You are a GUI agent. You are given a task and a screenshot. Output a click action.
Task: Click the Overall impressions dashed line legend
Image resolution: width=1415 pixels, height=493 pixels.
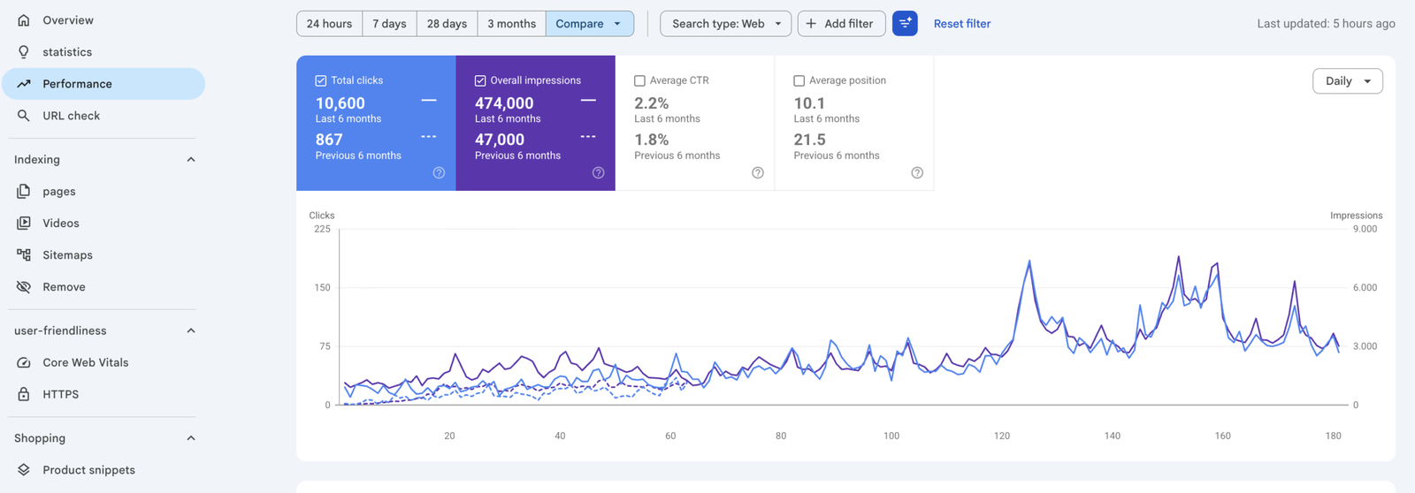[x=588, y=137]
